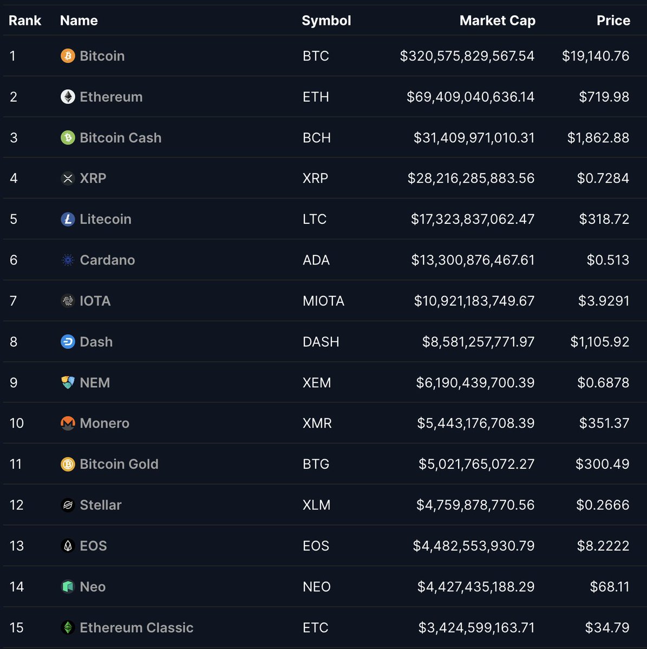Open the Bitcoin Gold name link

coord(119,464)
